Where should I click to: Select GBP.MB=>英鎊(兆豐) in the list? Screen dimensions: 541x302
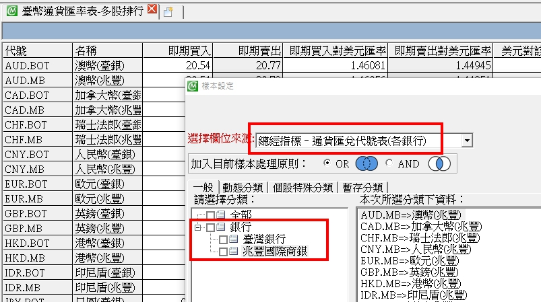click(x=409, y=272)
